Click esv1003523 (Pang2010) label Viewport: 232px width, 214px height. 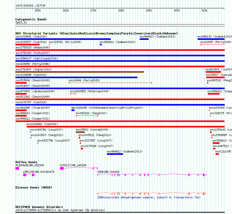(x=47, y=135)
